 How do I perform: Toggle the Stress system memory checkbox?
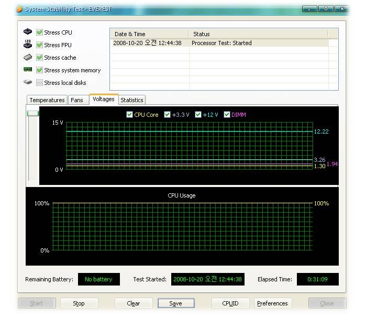39,70
